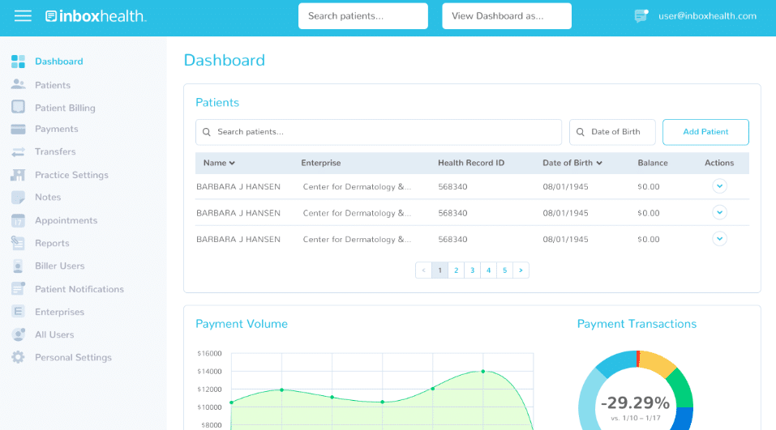Click the Dashboard grid icon
The width and height of the screenshot is (776, 430).
[18, 62]
